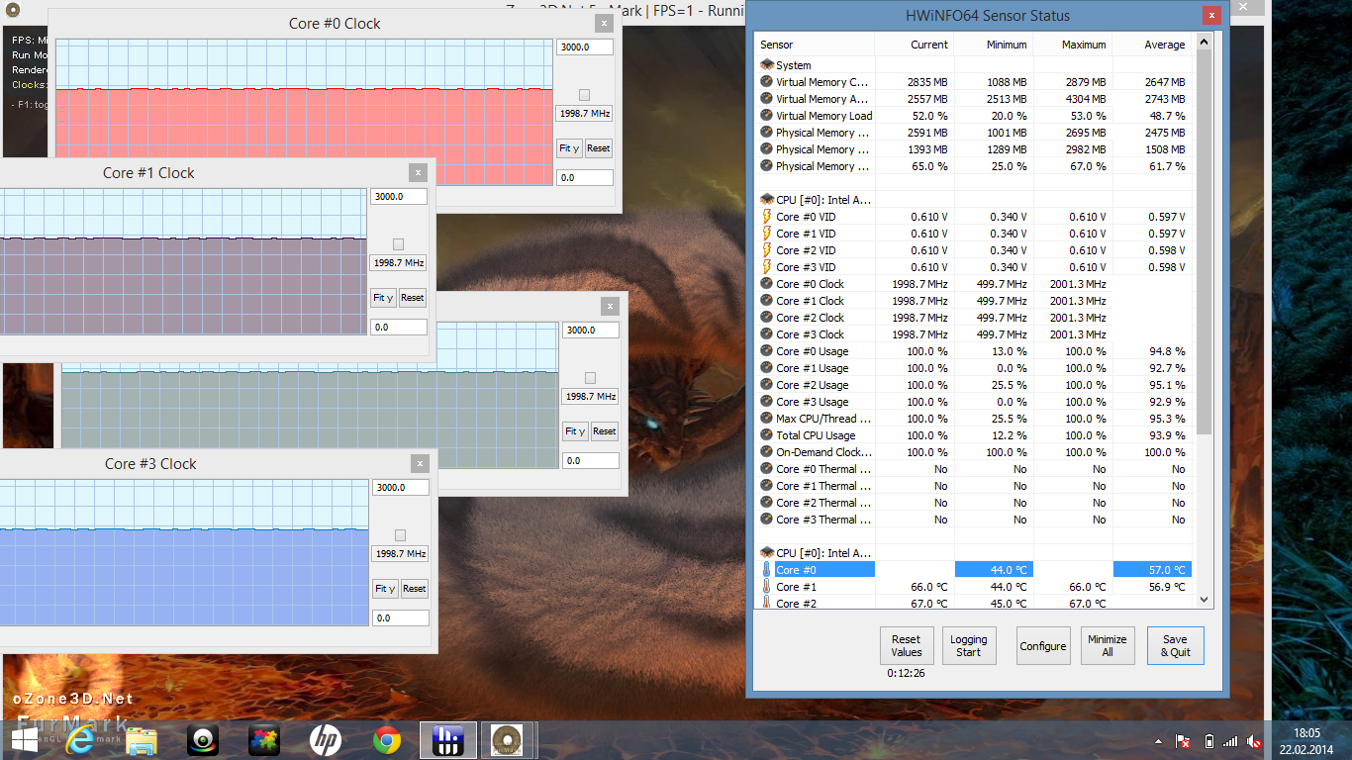Image resolution: width=1352 pixels, height=760 pixels.
Task: Click the sensor icon beside Core #0 Usage
Action: (766, 351)
